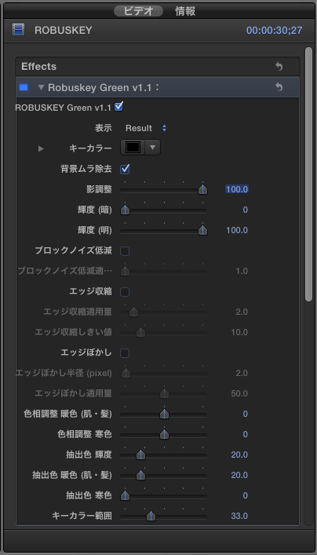
Task: Click the 抽出色 輝度 slider handle
Action: [140, 455]
